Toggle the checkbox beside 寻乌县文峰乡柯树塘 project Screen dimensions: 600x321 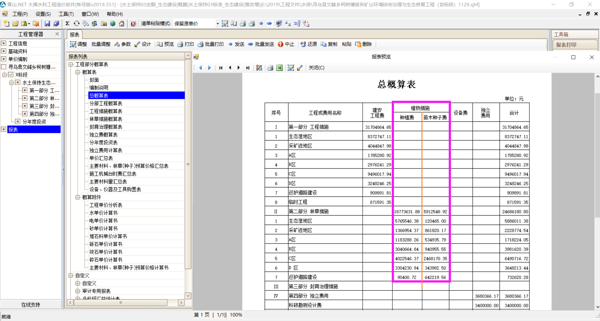coord(4,67)
